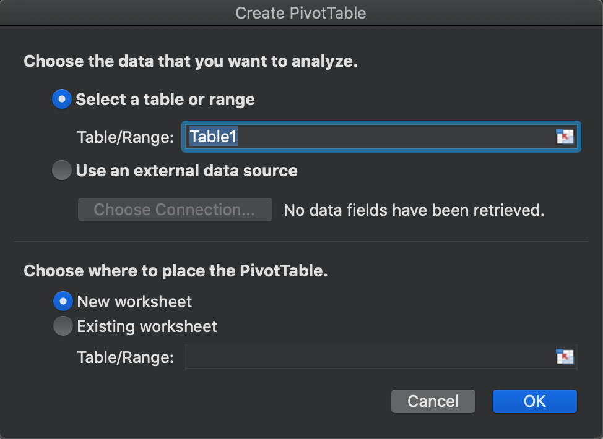Select the New worksheet radio button
This screenshot has height=439, width=603.
coord(63,301)
